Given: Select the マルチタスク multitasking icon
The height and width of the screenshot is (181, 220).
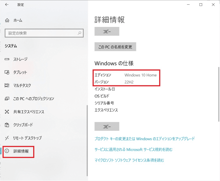Looking at the screenshot, I should 7,85.
